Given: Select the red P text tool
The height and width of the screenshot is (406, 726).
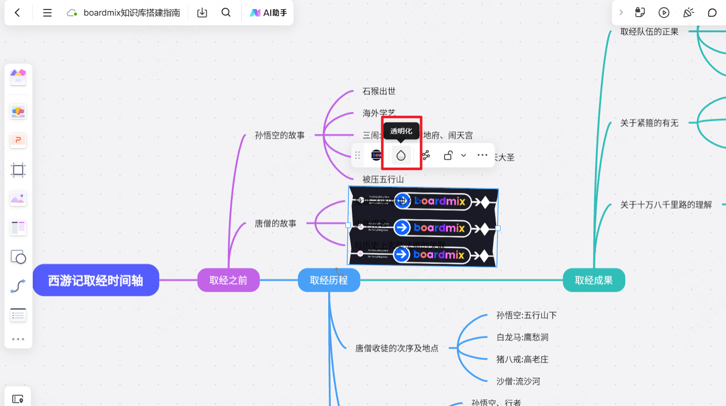Looking at the screenshot, I should coord(18,141).
